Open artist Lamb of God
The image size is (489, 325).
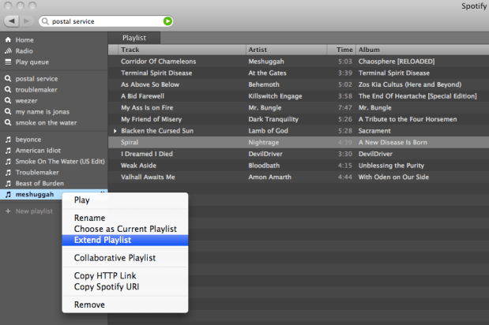[269, 131]
